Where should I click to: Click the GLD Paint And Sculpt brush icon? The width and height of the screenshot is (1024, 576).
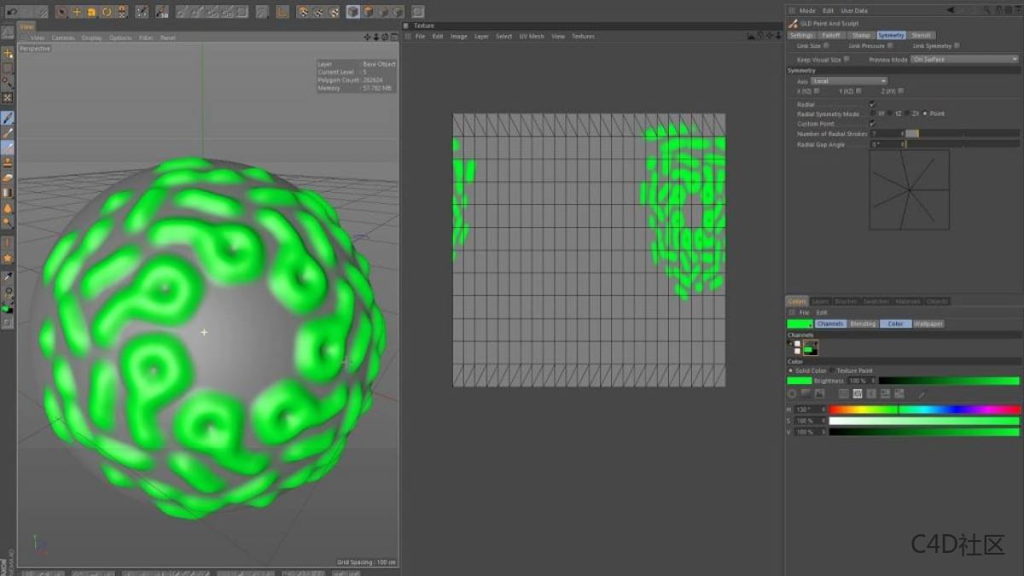click(x=793, y=23)
